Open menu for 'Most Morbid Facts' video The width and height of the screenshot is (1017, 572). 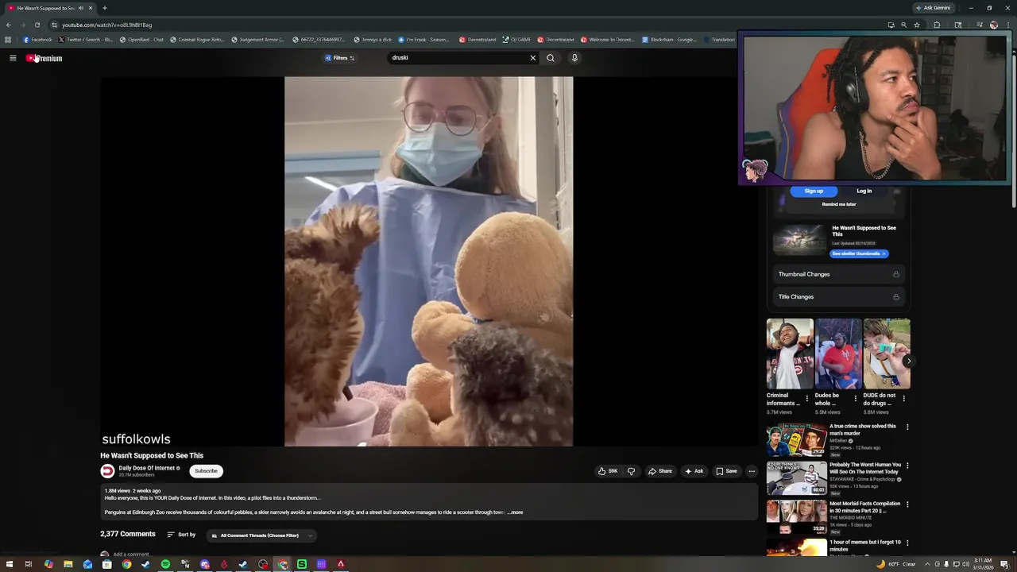click(907, 504)
